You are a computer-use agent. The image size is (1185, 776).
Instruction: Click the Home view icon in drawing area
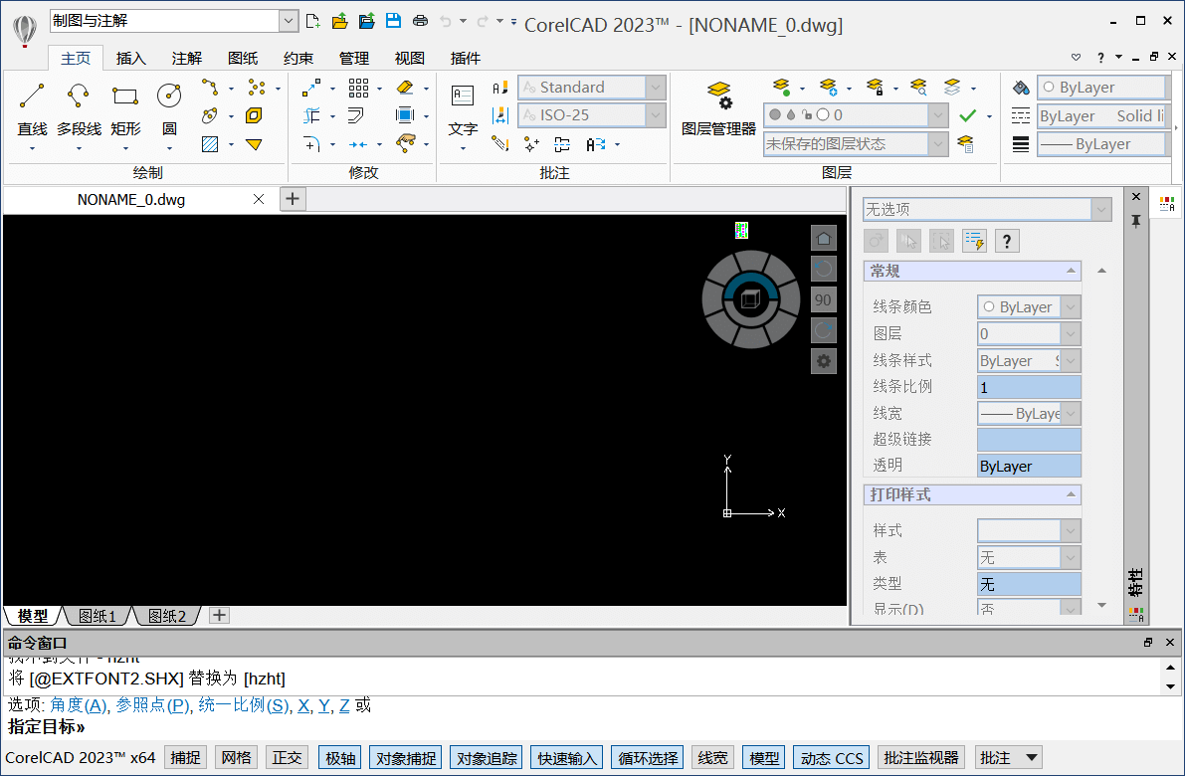(824, 239)
